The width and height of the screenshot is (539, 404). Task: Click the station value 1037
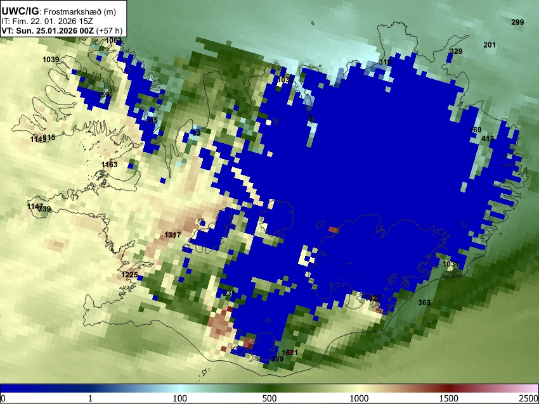click(285, 80)
